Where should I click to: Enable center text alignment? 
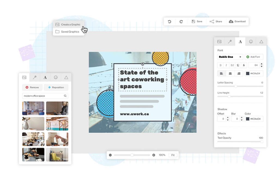coord(230,73)
